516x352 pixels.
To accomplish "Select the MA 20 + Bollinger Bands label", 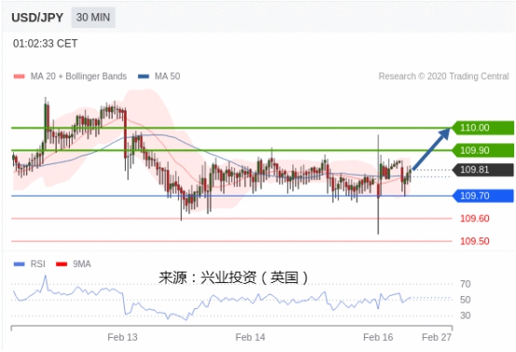I will (78, 76).
